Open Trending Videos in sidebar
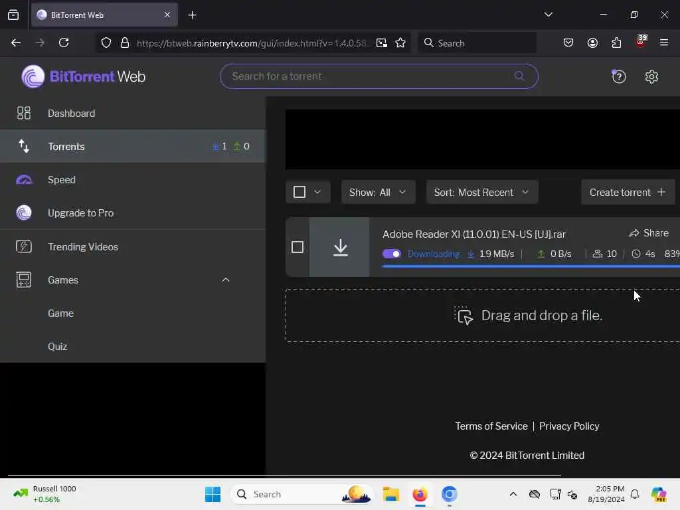Screen dimensions: 680x510 (x=133, y=246)
